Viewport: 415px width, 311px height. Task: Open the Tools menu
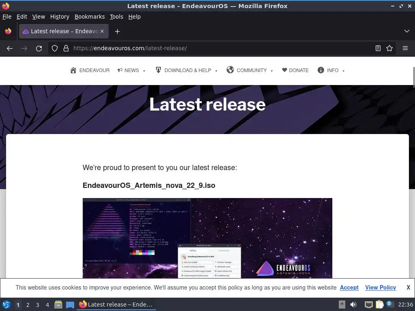pyautogui.click(x=116, y=17)
